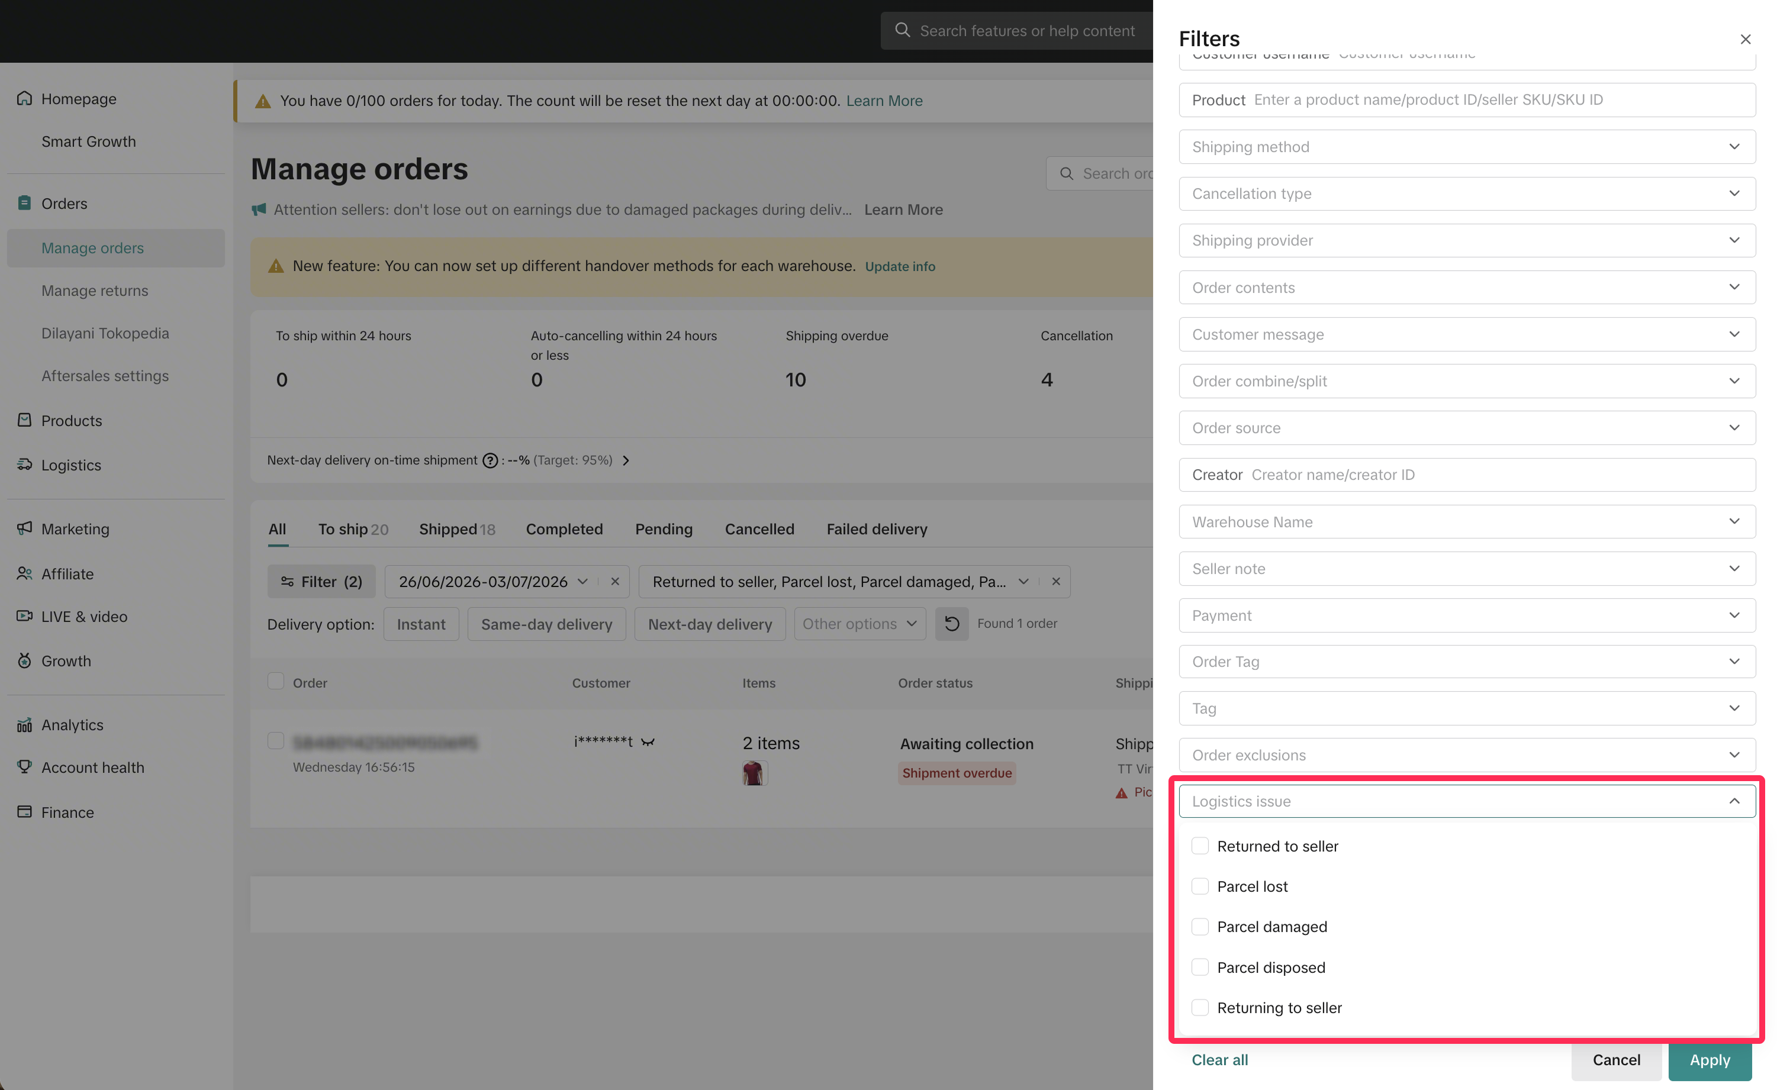Click the Logistics truck icon

pyautogui.click(x=24, y=465)
